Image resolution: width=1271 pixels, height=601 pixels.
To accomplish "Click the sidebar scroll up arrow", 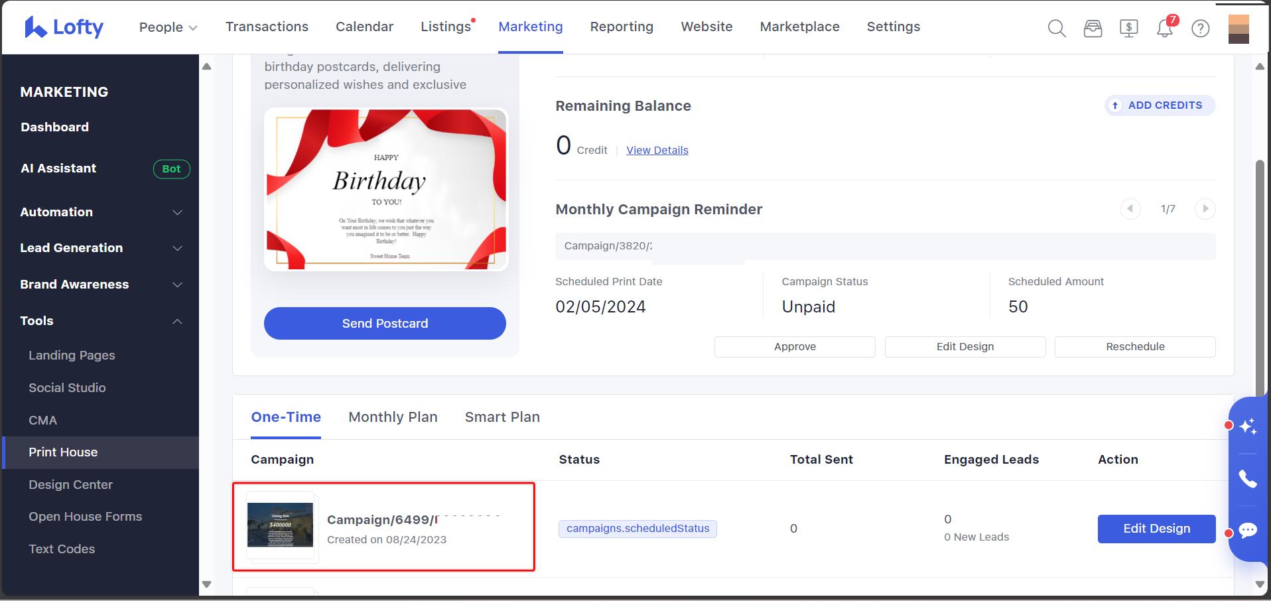I will point(206,66).
